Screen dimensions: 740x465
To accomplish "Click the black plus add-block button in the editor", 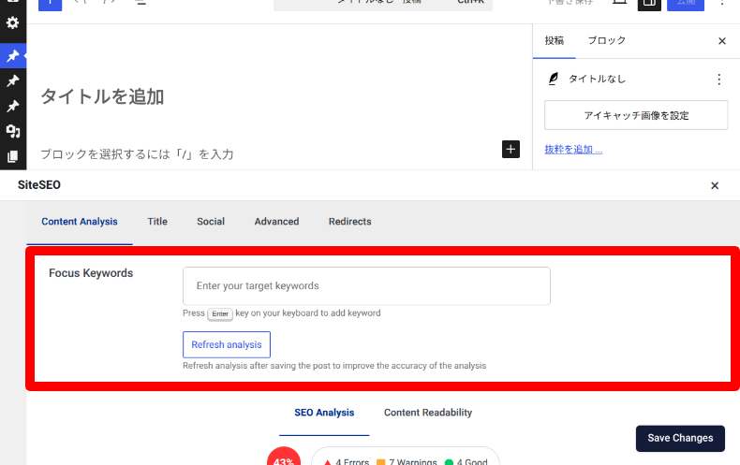I will point(511,150).
